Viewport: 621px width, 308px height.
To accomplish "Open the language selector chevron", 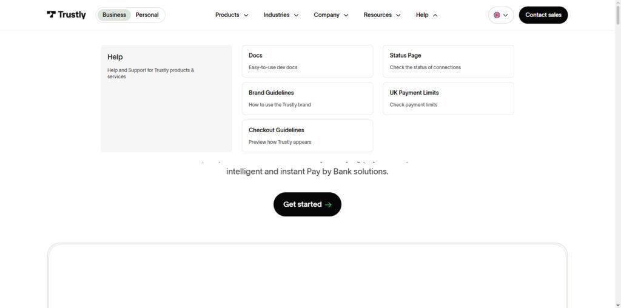I will pyautogui.click(x=505, y=15).
